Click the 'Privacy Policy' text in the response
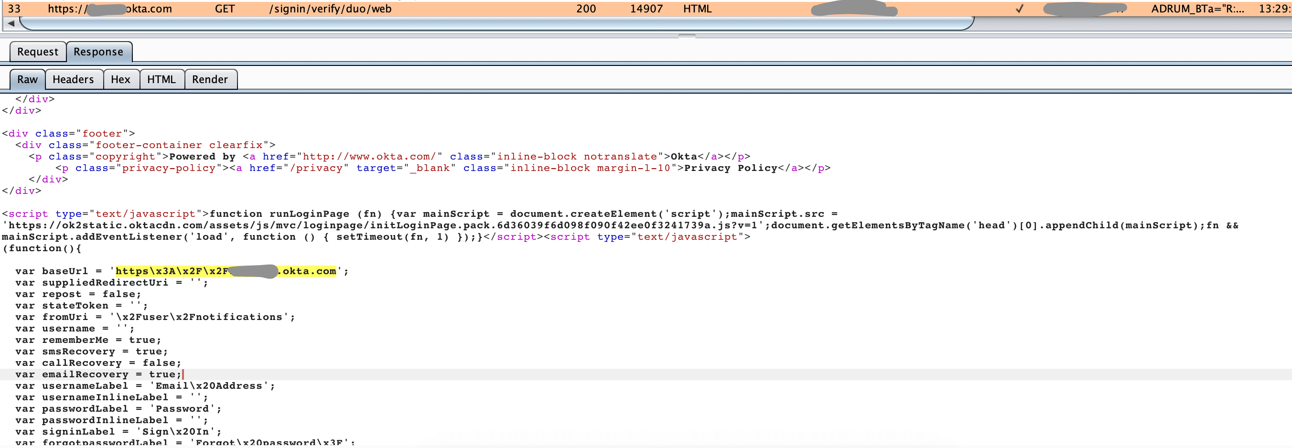 pos(731,168)
